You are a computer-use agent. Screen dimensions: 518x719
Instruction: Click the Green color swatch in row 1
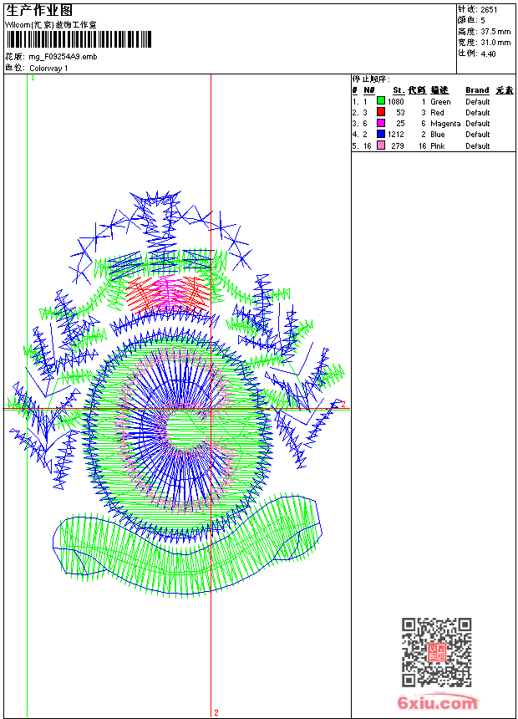[x=380, y=100]
